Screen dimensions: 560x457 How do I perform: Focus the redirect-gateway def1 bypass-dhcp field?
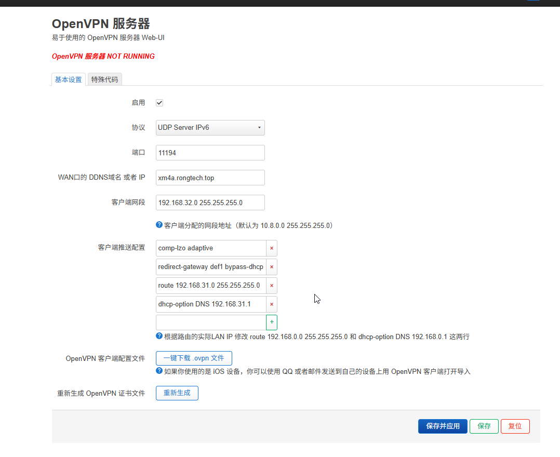click(x=211, y=267)
